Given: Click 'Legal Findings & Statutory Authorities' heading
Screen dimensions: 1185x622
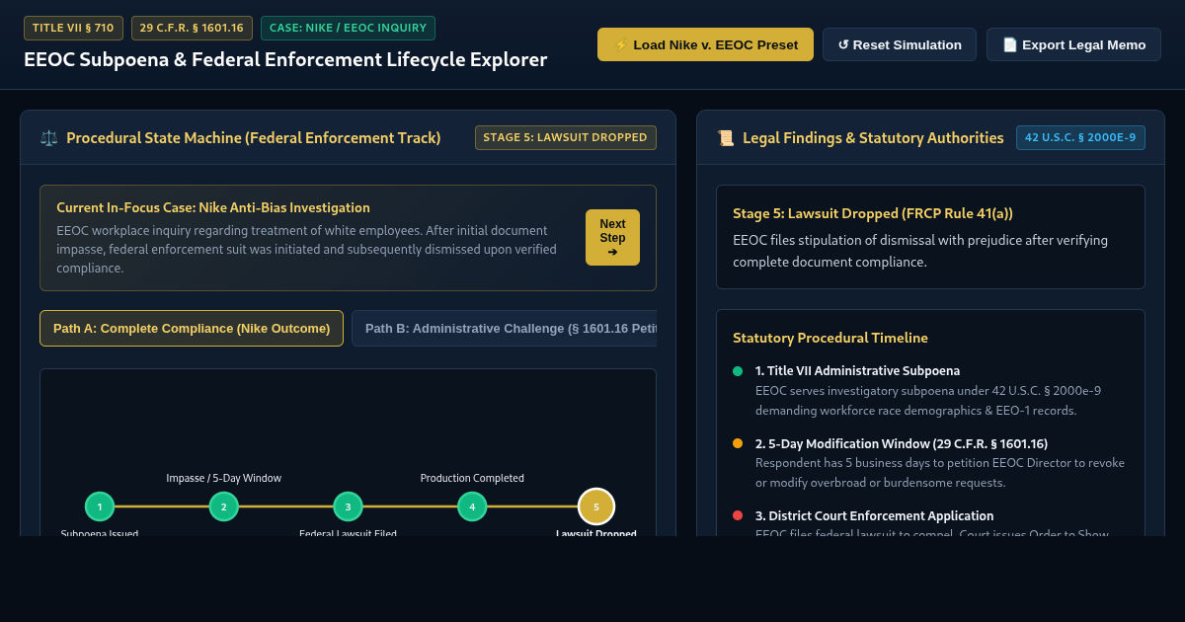Looking at the screenshot, I should pyautogui.click(x=873, y=138).
